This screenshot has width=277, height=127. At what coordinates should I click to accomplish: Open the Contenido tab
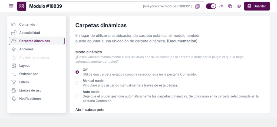(37, 24)
